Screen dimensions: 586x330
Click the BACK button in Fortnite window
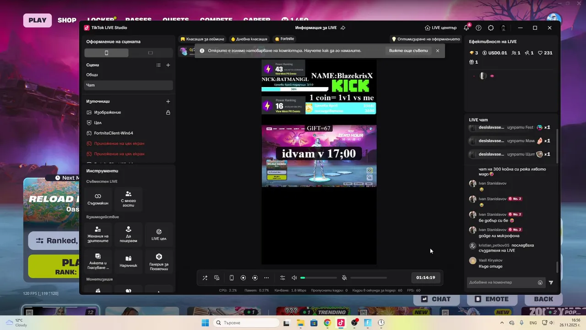[x=543, y=299]
